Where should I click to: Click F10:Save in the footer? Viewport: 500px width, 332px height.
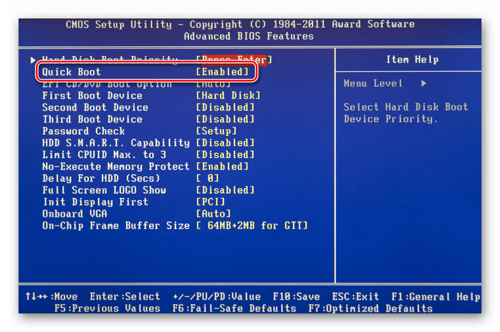click(x=296, y=297)
